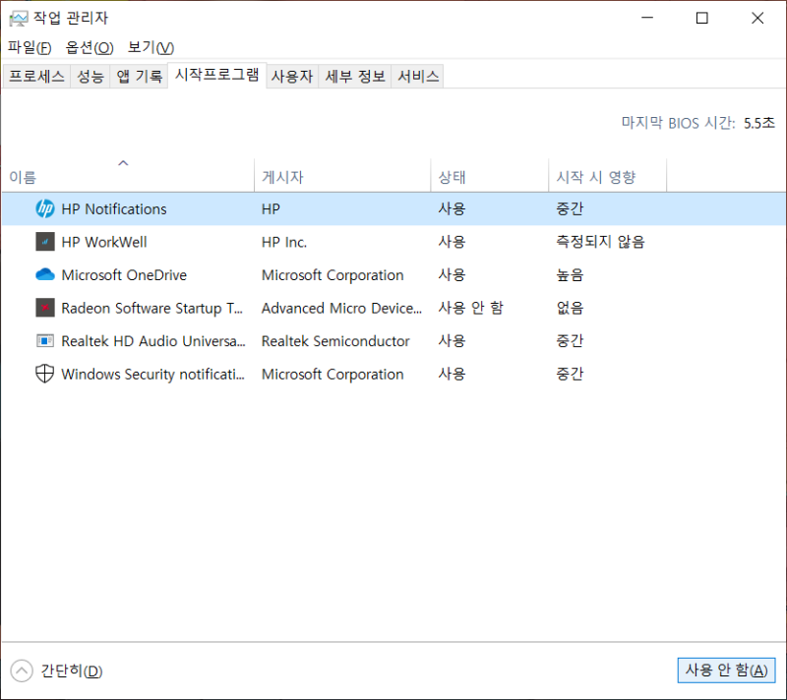Screen dimensions: 787x700
Task: Click the 사용 안 함 status of Radeon
Action: [x=470, y=308]
